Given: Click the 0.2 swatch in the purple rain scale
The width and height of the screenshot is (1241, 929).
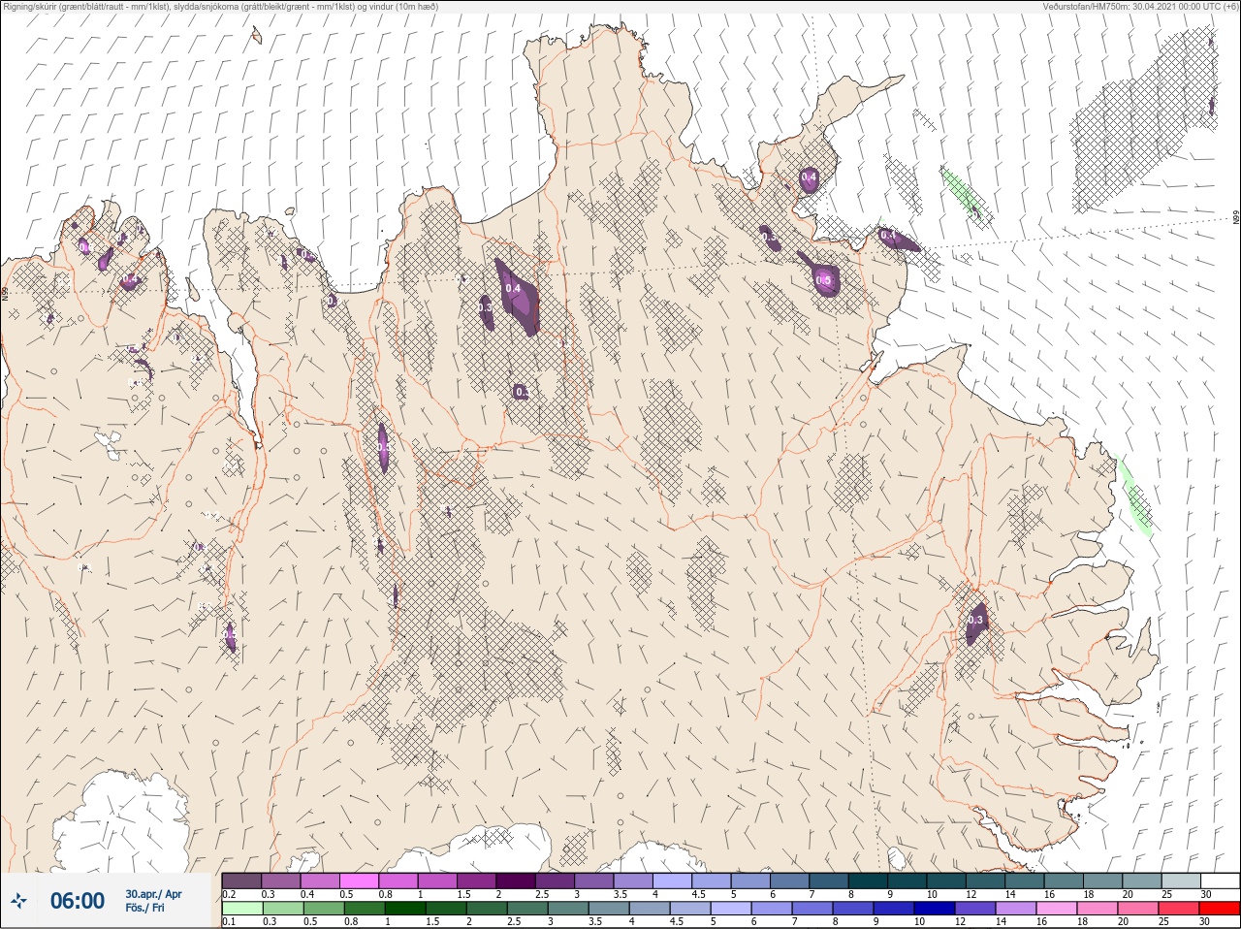Looking at the screenshot, I should (x=241, y=881).
